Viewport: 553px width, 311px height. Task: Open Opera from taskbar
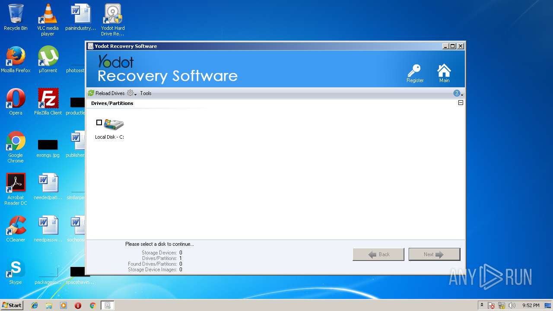(x=78, y=305)
